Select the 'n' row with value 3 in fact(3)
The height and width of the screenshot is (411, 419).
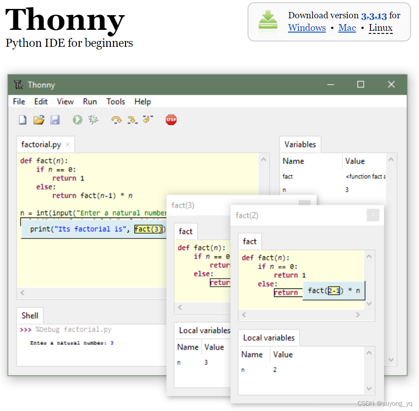click(x=202, y=362)
